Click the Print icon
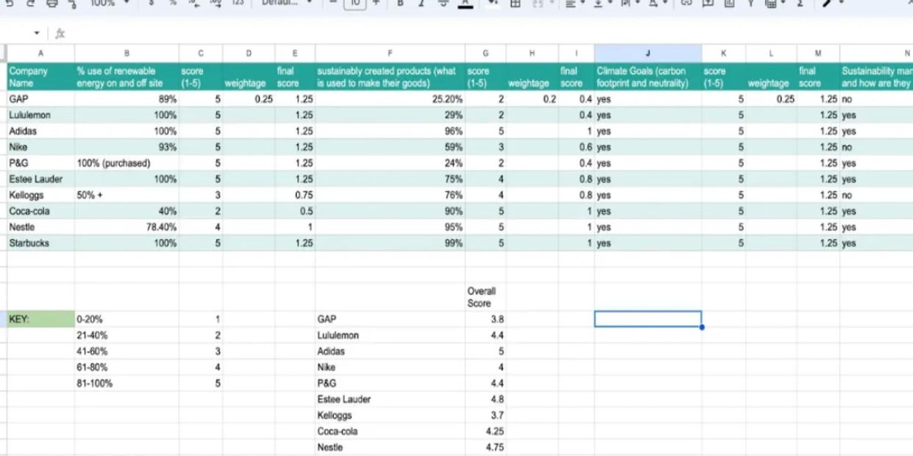913x456 pixels. pos(51,4)
